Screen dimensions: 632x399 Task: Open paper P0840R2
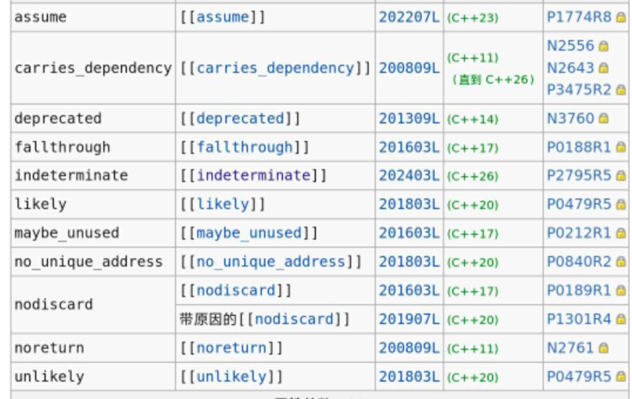pos(579,262)
